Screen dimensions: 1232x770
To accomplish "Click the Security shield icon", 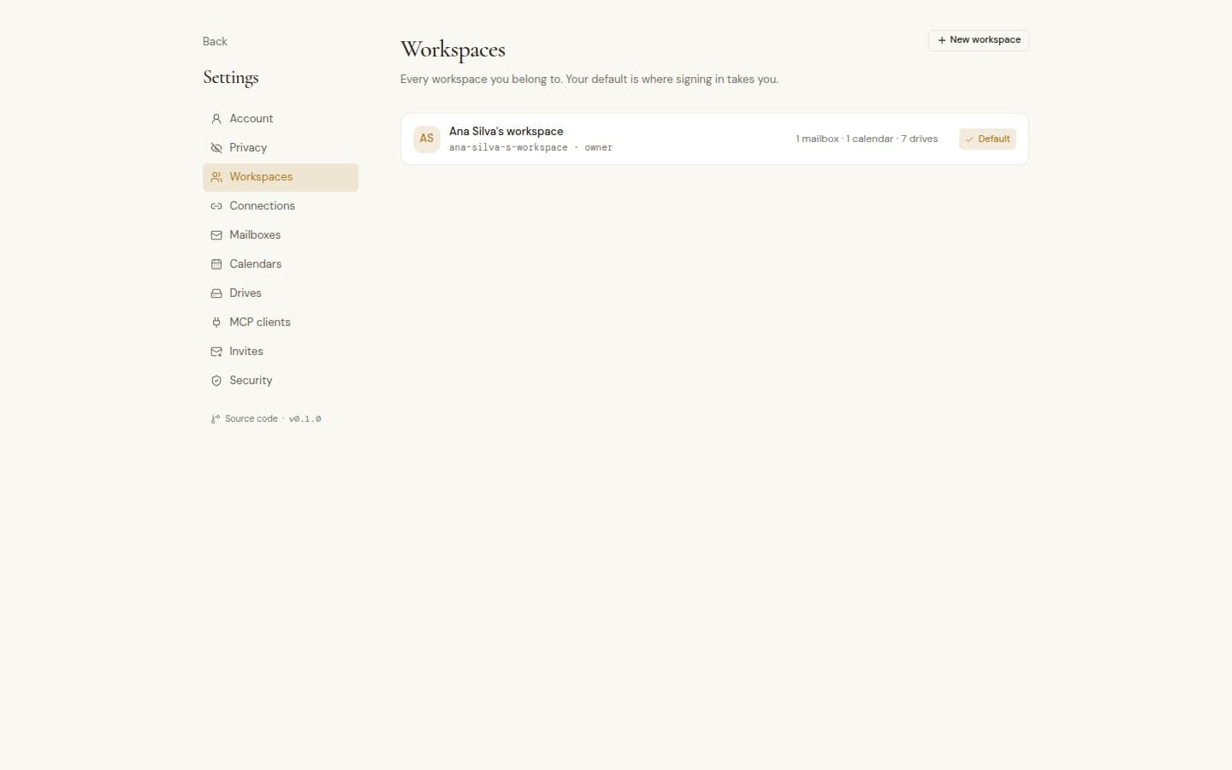I will (x=216, y=381).
